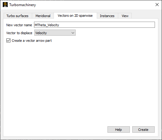
Task: Click the Help button
Action: [119, 130]
